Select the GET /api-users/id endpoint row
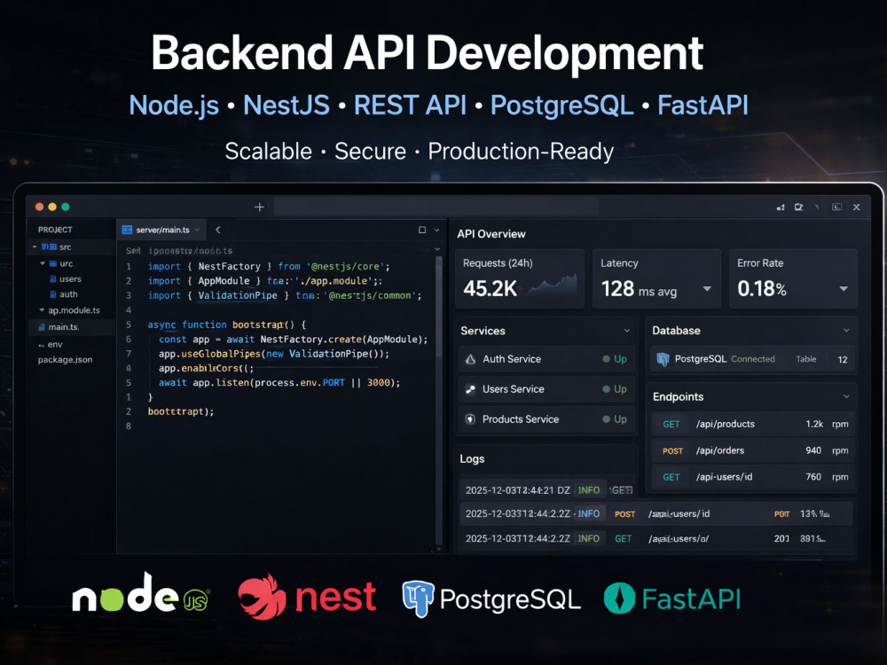The width and height of the screenshot is (887, 665). (x=753, y=477)
